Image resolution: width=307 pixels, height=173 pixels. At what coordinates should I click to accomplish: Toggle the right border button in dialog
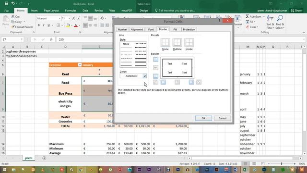click(191, 82)
